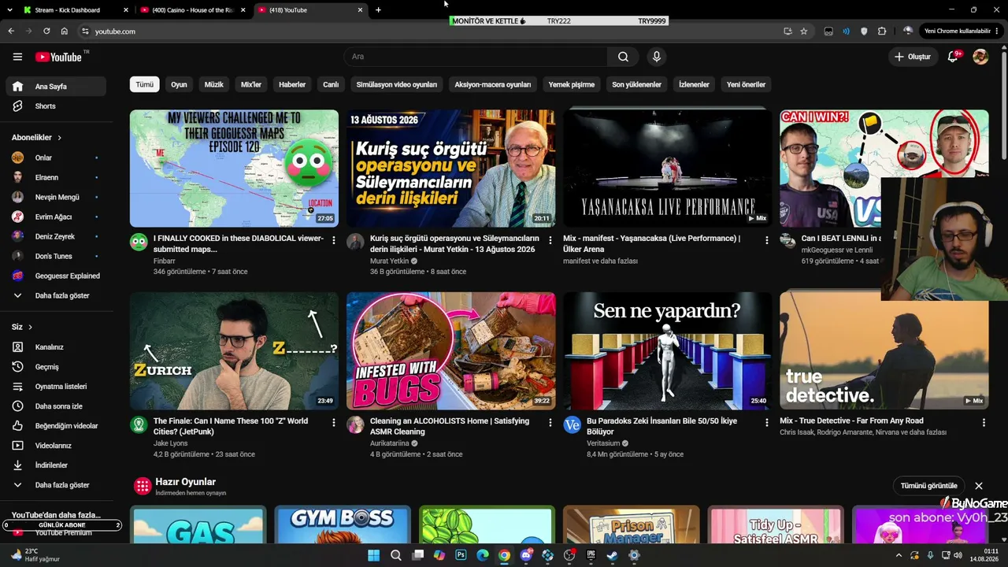This screenshot has width=1008, height=567.
Task: Open Veritasium channel name link
Action: click(x=603, y=443)
